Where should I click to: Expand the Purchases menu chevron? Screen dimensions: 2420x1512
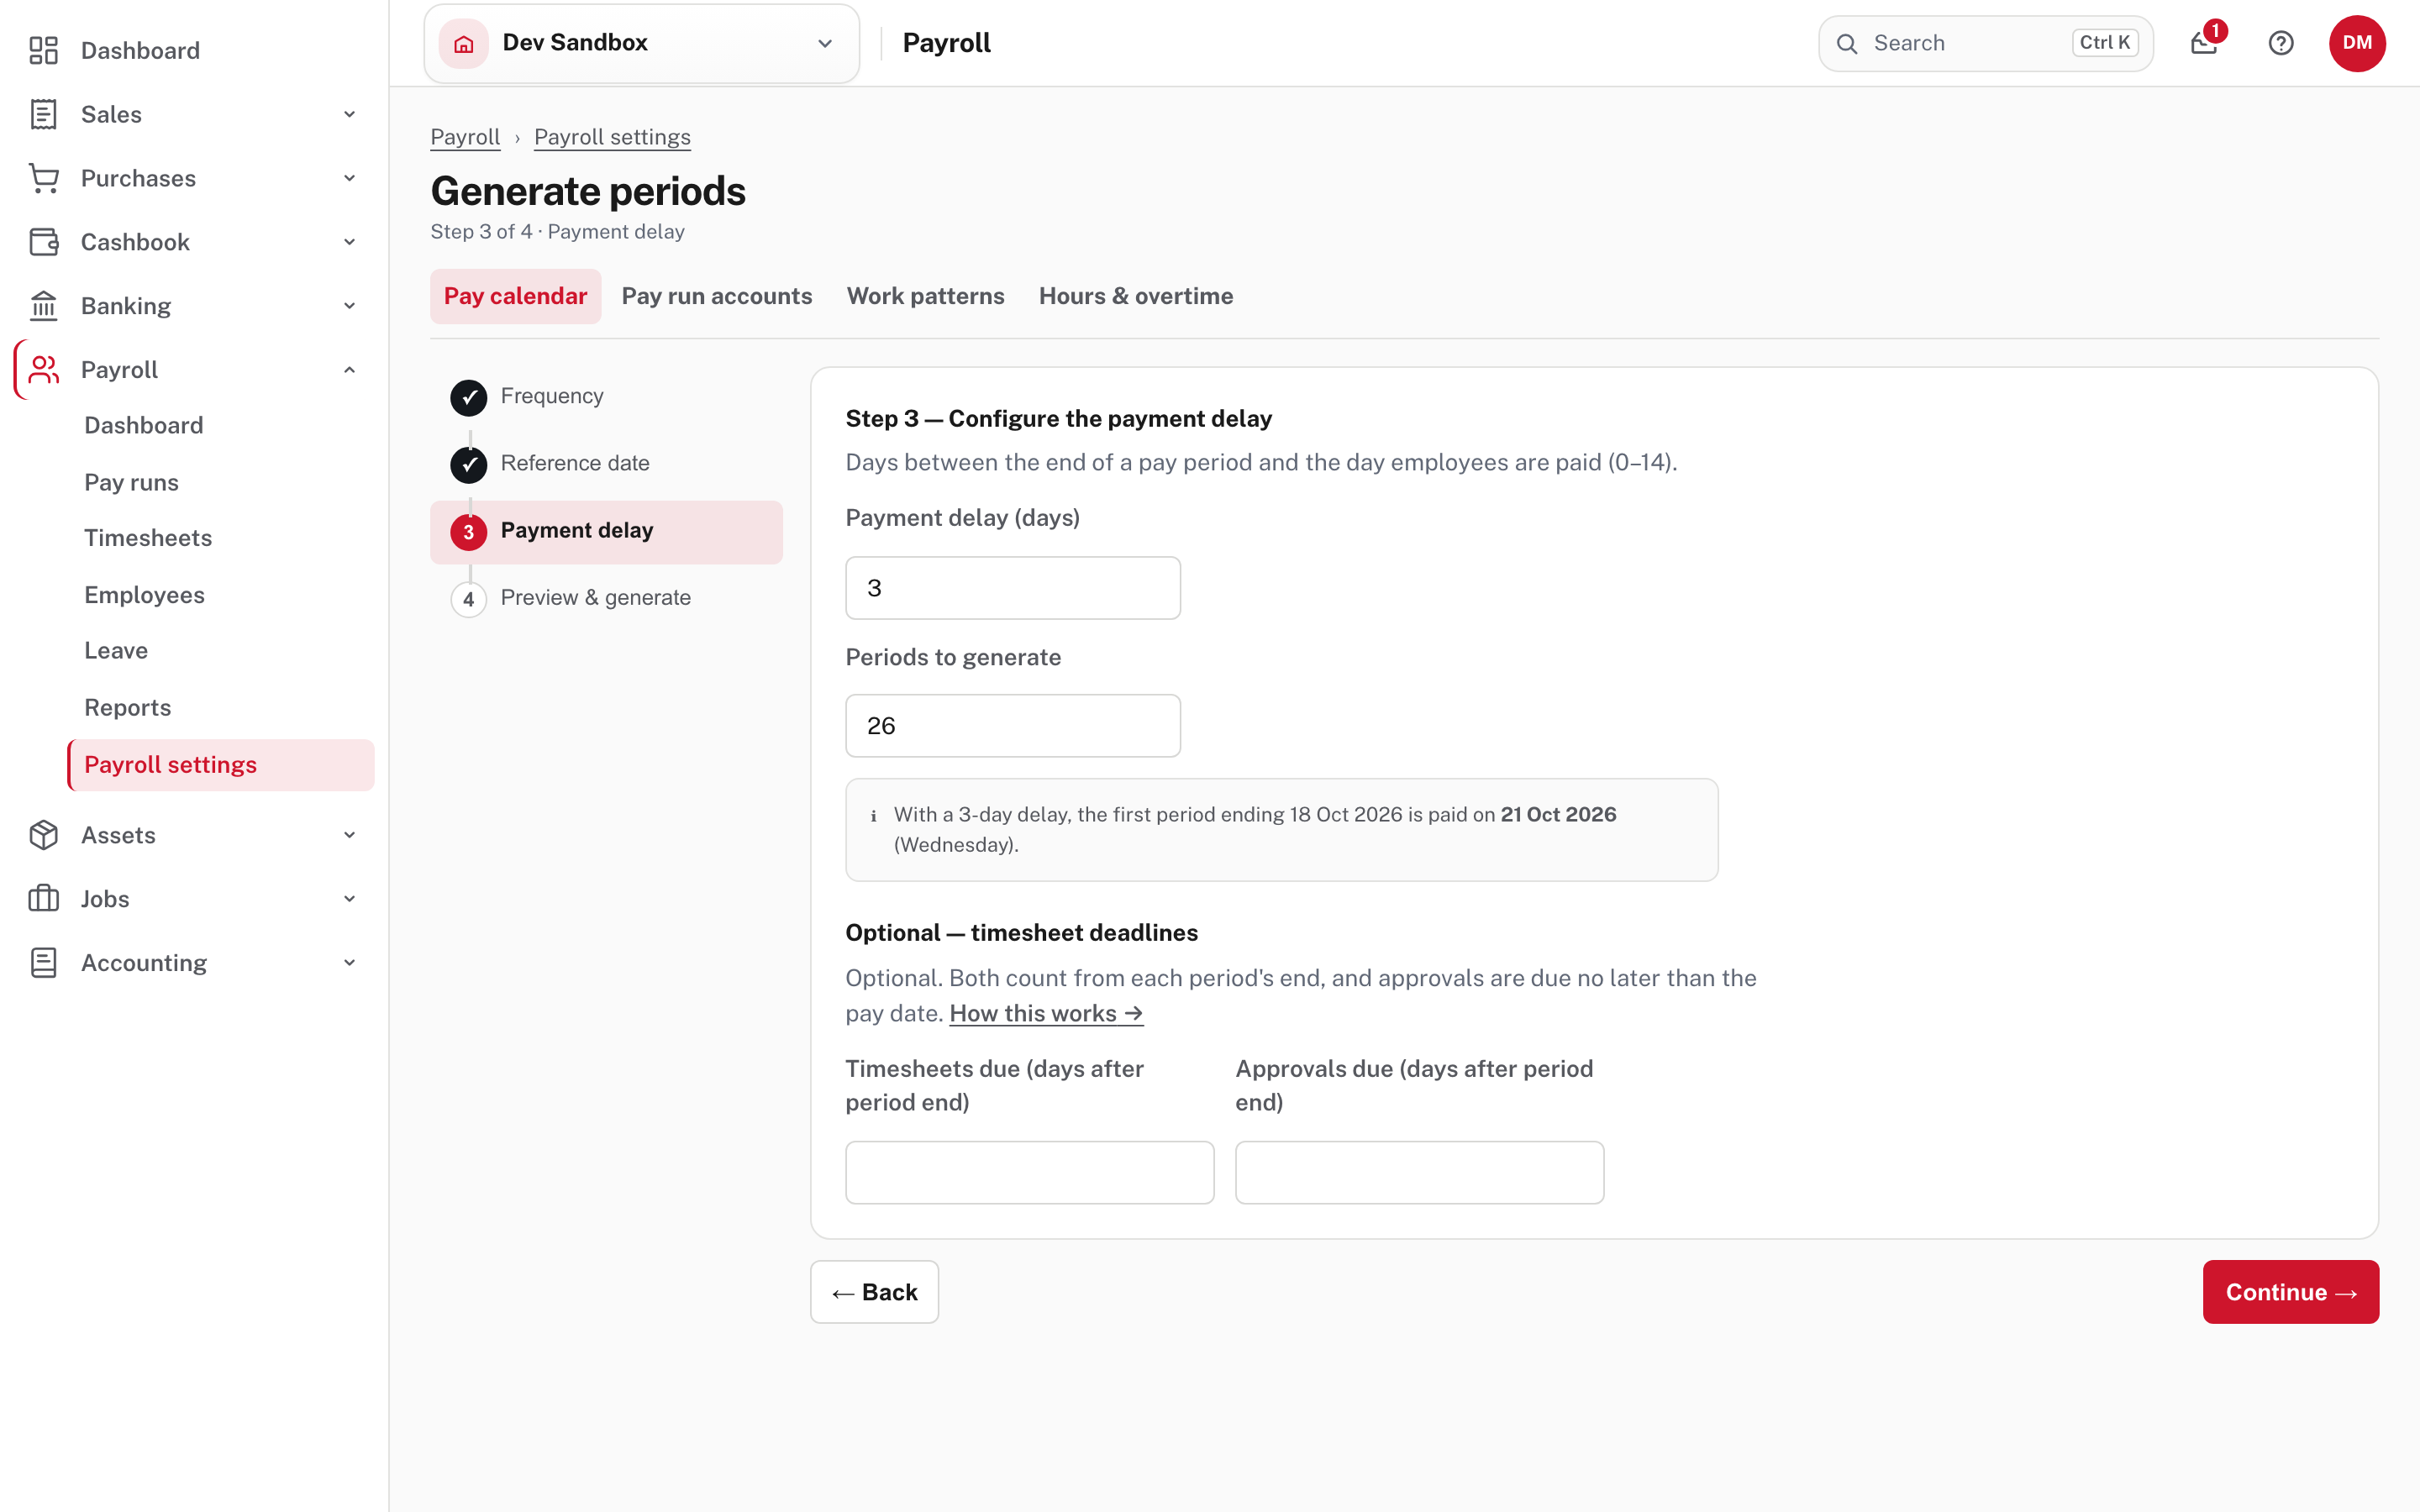tap(350, 178)
